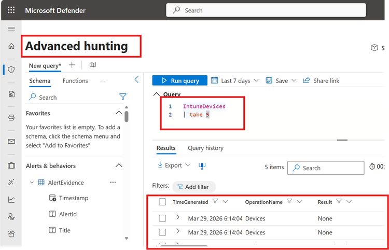Toggle the hamburger navigation menu
Screen dimensions: 389x250
(11, 29)
